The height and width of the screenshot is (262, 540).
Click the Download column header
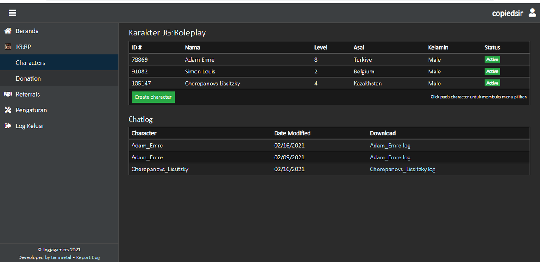pos(383,133)
